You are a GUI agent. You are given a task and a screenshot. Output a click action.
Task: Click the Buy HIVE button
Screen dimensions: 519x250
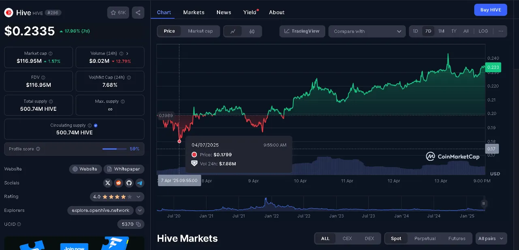coord(491,10)
